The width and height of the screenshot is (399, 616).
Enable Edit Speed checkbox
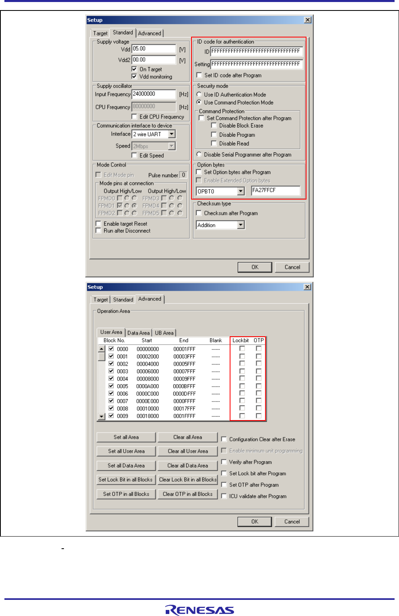point(134,155)
